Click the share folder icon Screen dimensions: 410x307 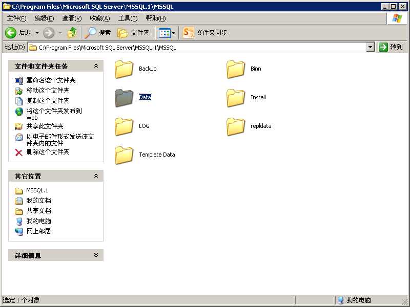click(x=19, y=126)
